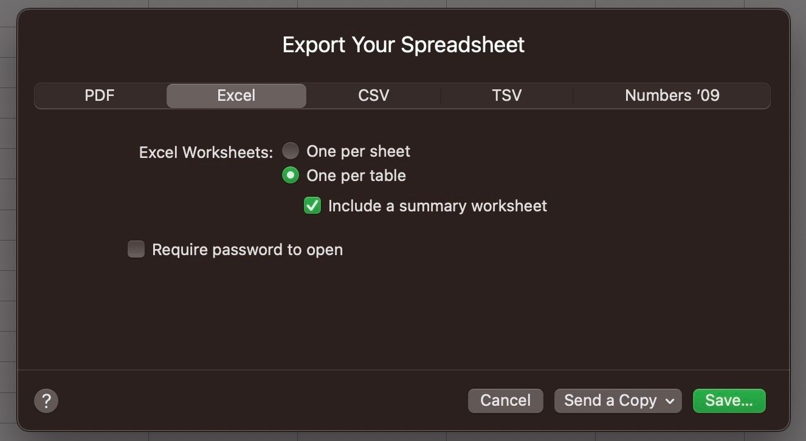Select the Excel export tab
Image resolution: width=806 pixels, height=441 pixels.
pyautogui.click(x=236, y=95)
